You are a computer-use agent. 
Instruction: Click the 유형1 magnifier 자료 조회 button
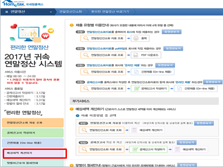pos(103,38)
